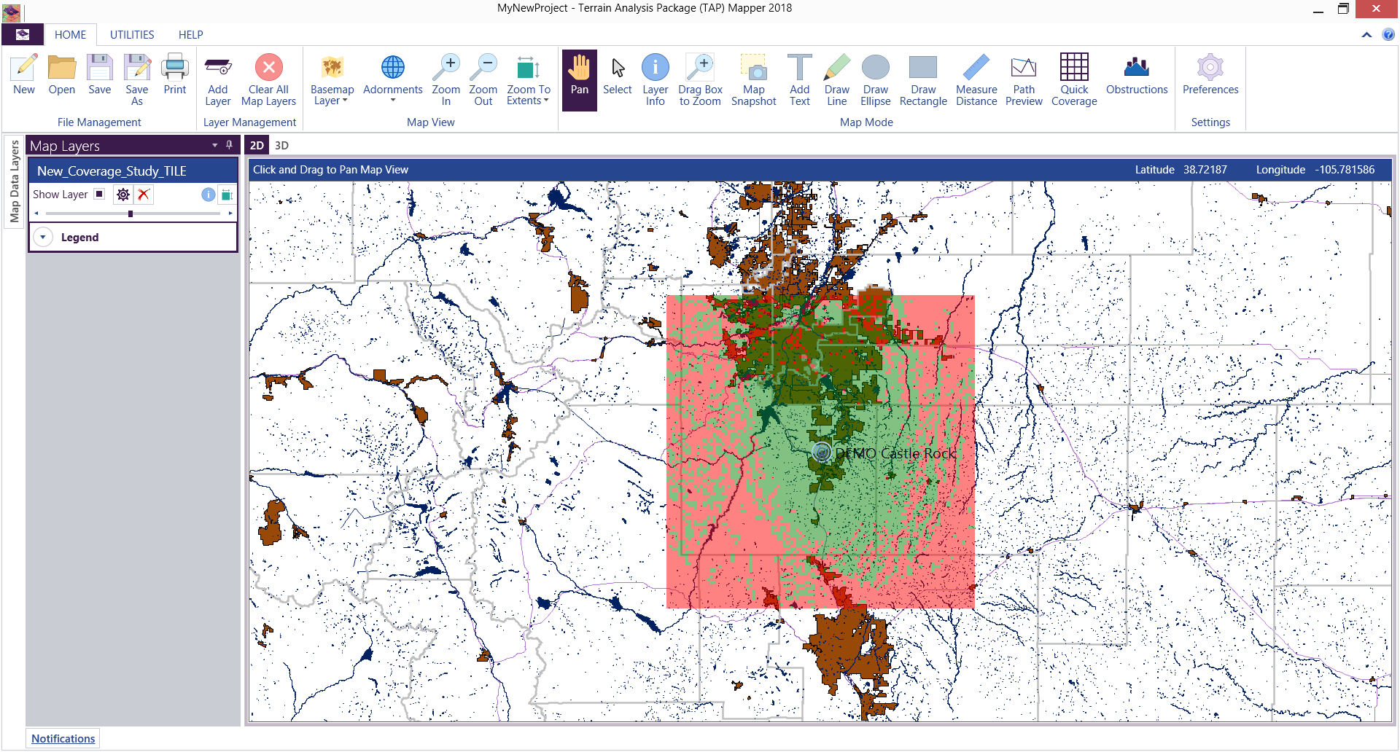The width and height of the screenshot is (1400, 752).
Task: Select the Measure Distance tool
Action: [x=976, y=79]
